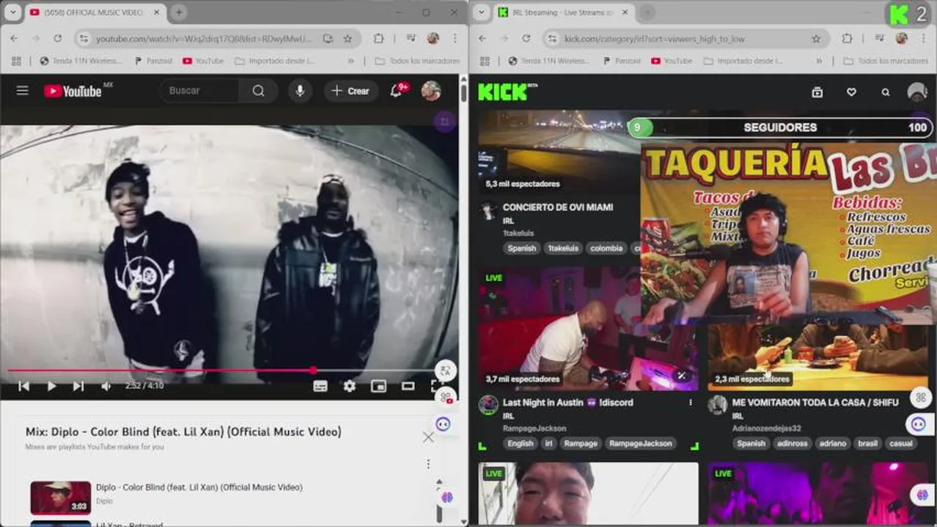The width and height of the screenshot is (937, 527).
Task: Enable miniplayer on YouTube video
Action: pos(378,386)
